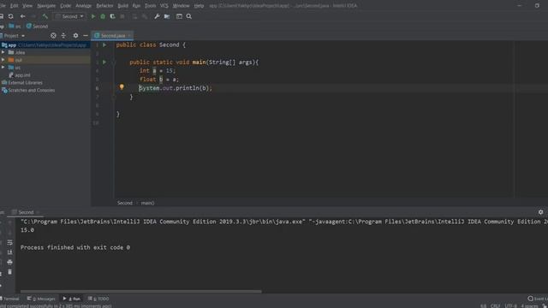Open the Messages tool window
The width and height of the screenshot is (548, 308).
tap(41, 299)
